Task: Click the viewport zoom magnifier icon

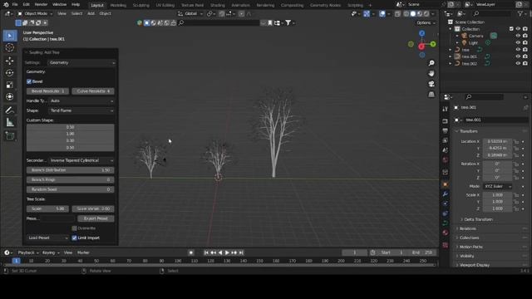Action: (431, 63)
